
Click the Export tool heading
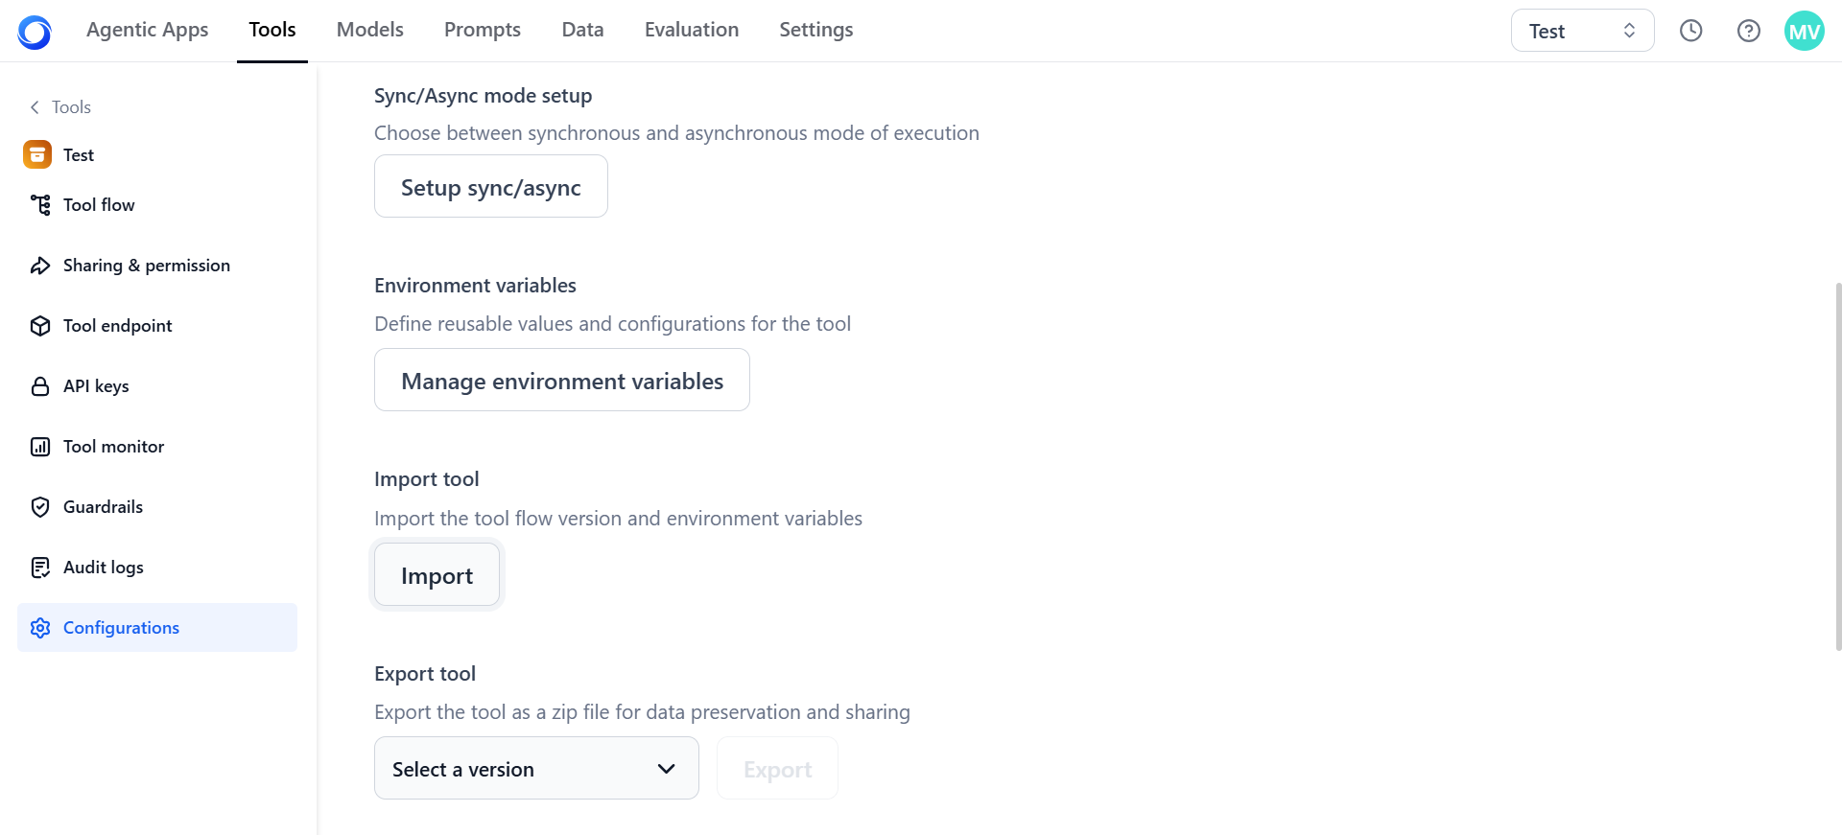click(x=425, y=674)
